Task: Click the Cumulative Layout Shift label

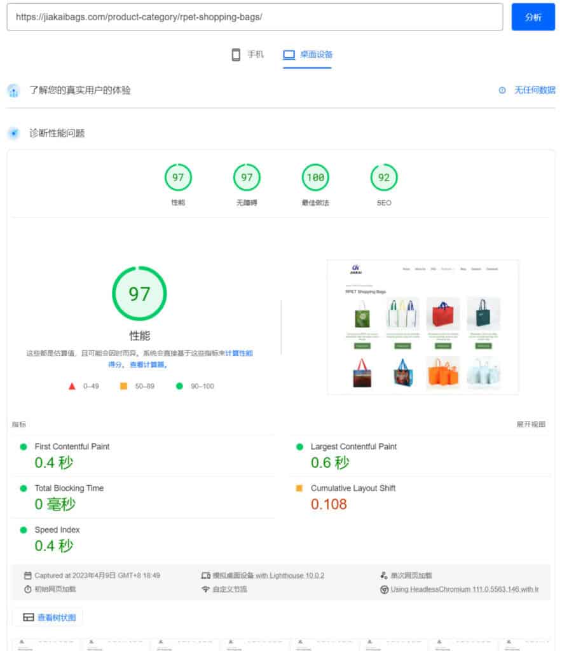Action: click(353, 488)
